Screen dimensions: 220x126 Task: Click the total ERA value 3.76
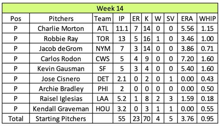click(185, 119)
